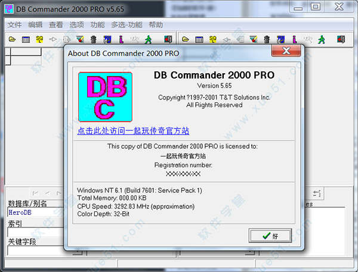
Task: Click the table structure icon in left panel toolbar
Action: coord(26,40)
